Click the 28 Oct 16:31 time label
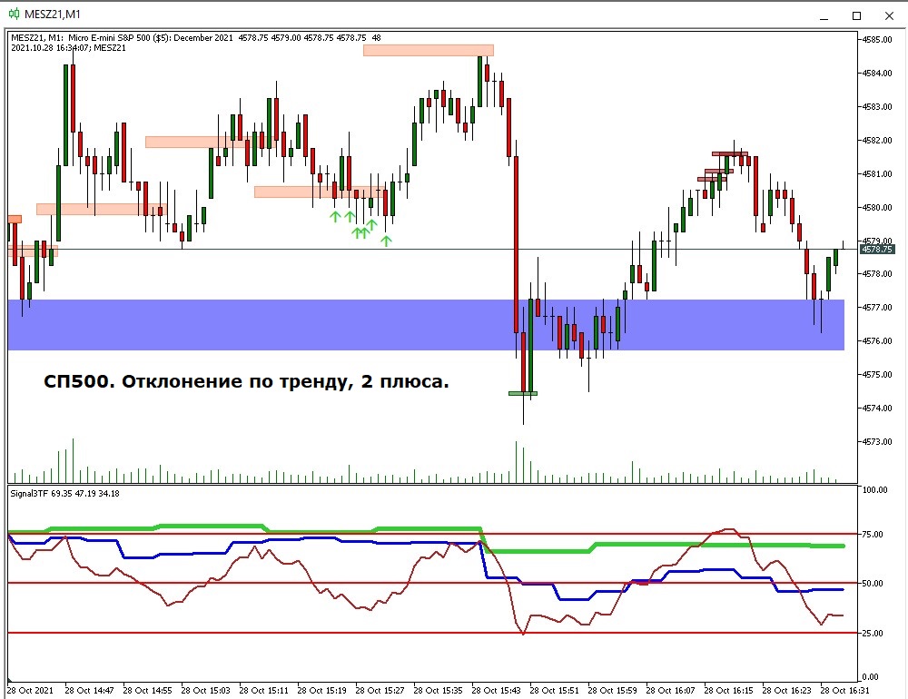 coord(844,690)
